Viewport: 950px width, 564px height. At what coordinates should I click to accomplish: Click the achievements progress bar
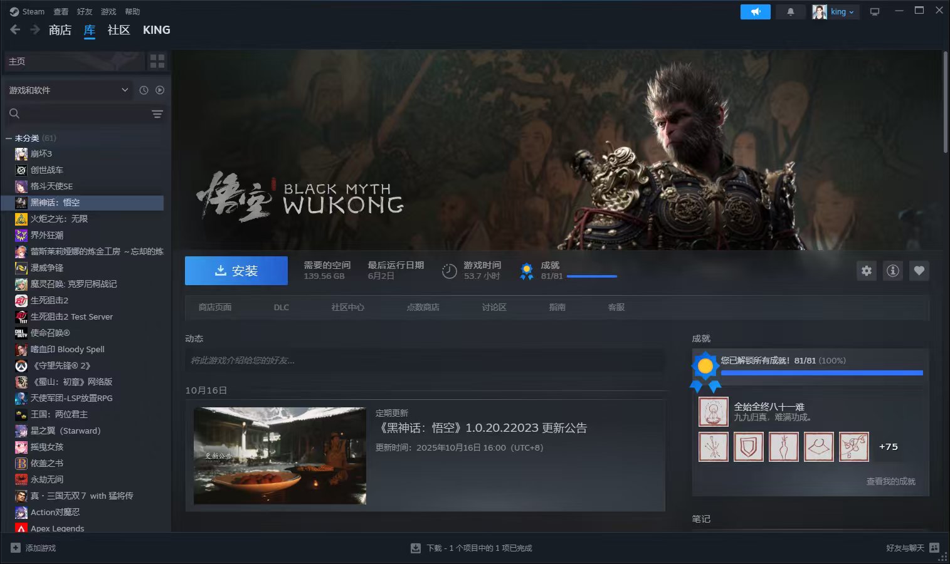coord(822,372)
